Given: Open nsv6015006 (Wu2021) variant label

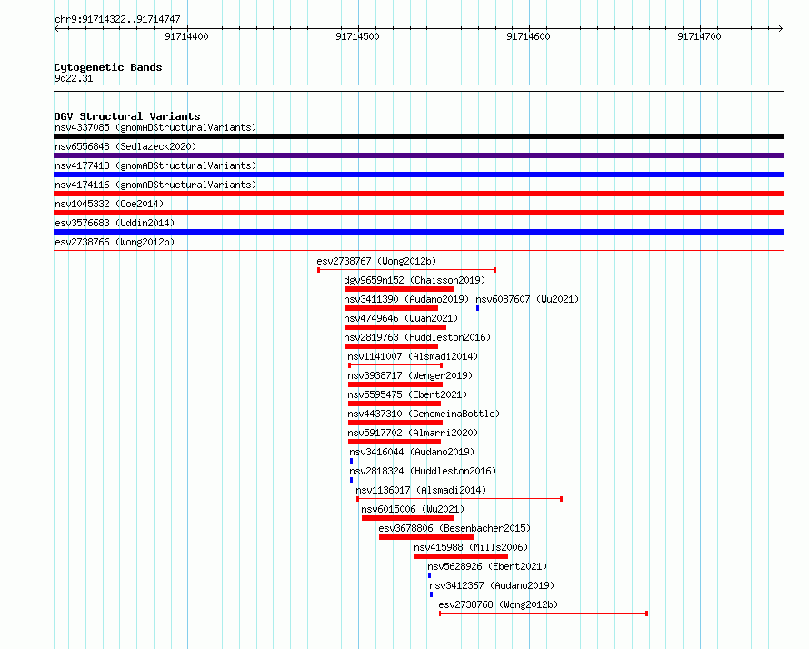Looking at the screenshot, I should tap(413, 509).
